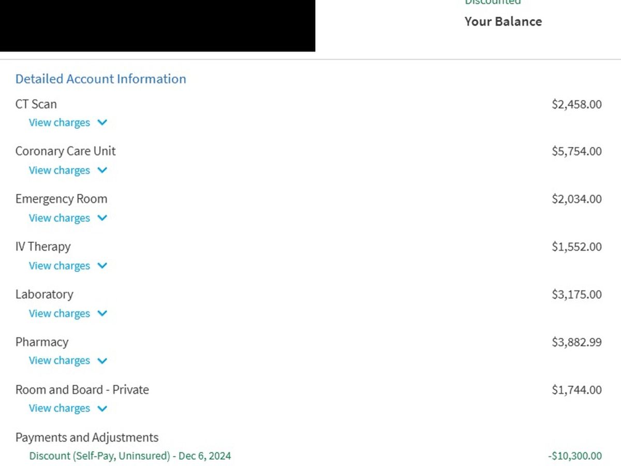Click the Detailed Account Information heading
This screenshot has height=466, width=621.
click(x=100, y=79)
